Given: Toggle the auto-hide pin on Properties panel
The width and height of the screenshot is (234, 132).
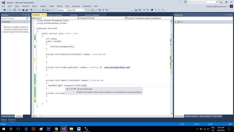Looking at the screenshot, I should pos(229,15).
